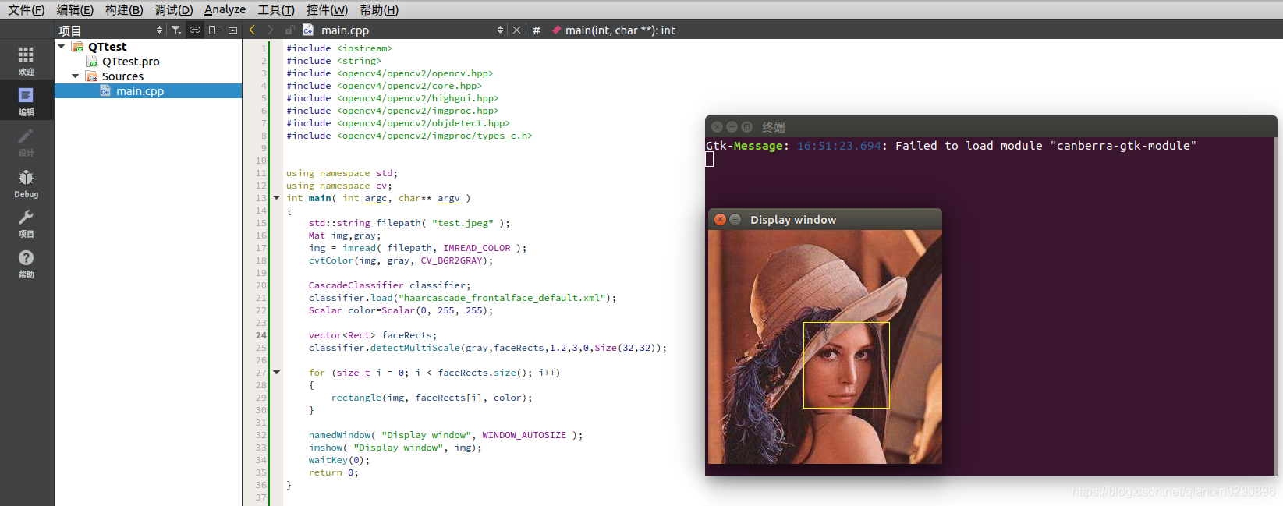The width and height of the screenshot is (1283, 506).
Task: Click line number 24 in gutter
Action: pos(260,335)
